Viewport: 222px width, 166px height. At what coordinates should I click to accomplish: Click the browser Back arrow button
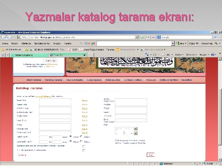[3, 37]
